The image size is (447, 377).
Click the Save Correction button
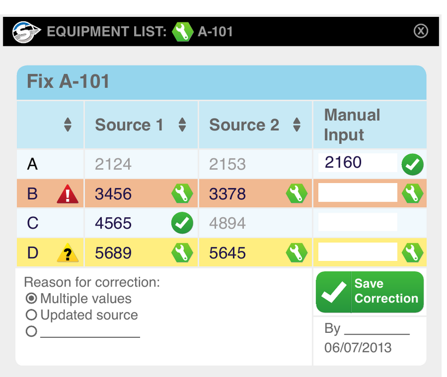370,292
